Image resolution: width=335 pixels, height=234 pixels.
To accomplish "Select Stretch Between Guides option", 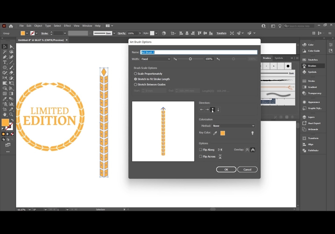I will tap(136, 85).
